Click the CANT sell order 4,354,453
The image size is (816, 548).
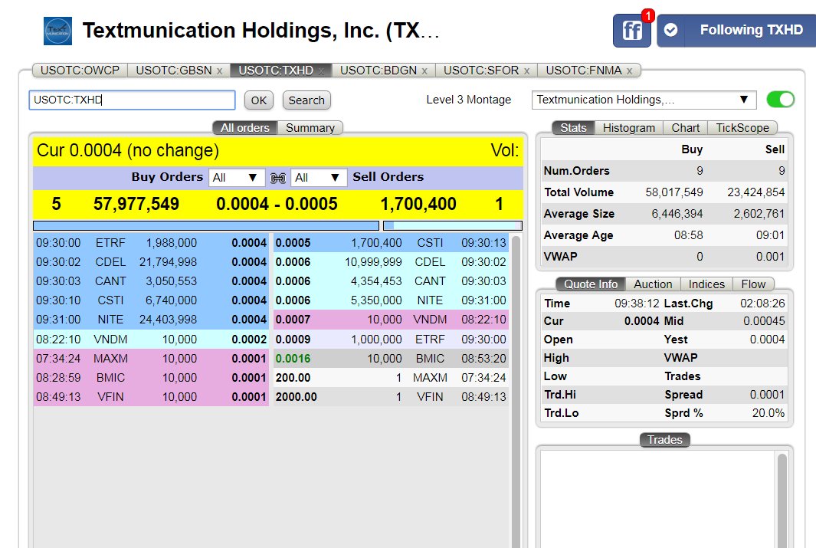click(x=391, y=281)
